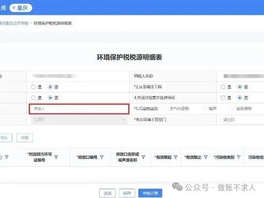The image size is (264, 198).
Task: Filter the 对应排污许可证编号 column
Action: tap(56, 157)
